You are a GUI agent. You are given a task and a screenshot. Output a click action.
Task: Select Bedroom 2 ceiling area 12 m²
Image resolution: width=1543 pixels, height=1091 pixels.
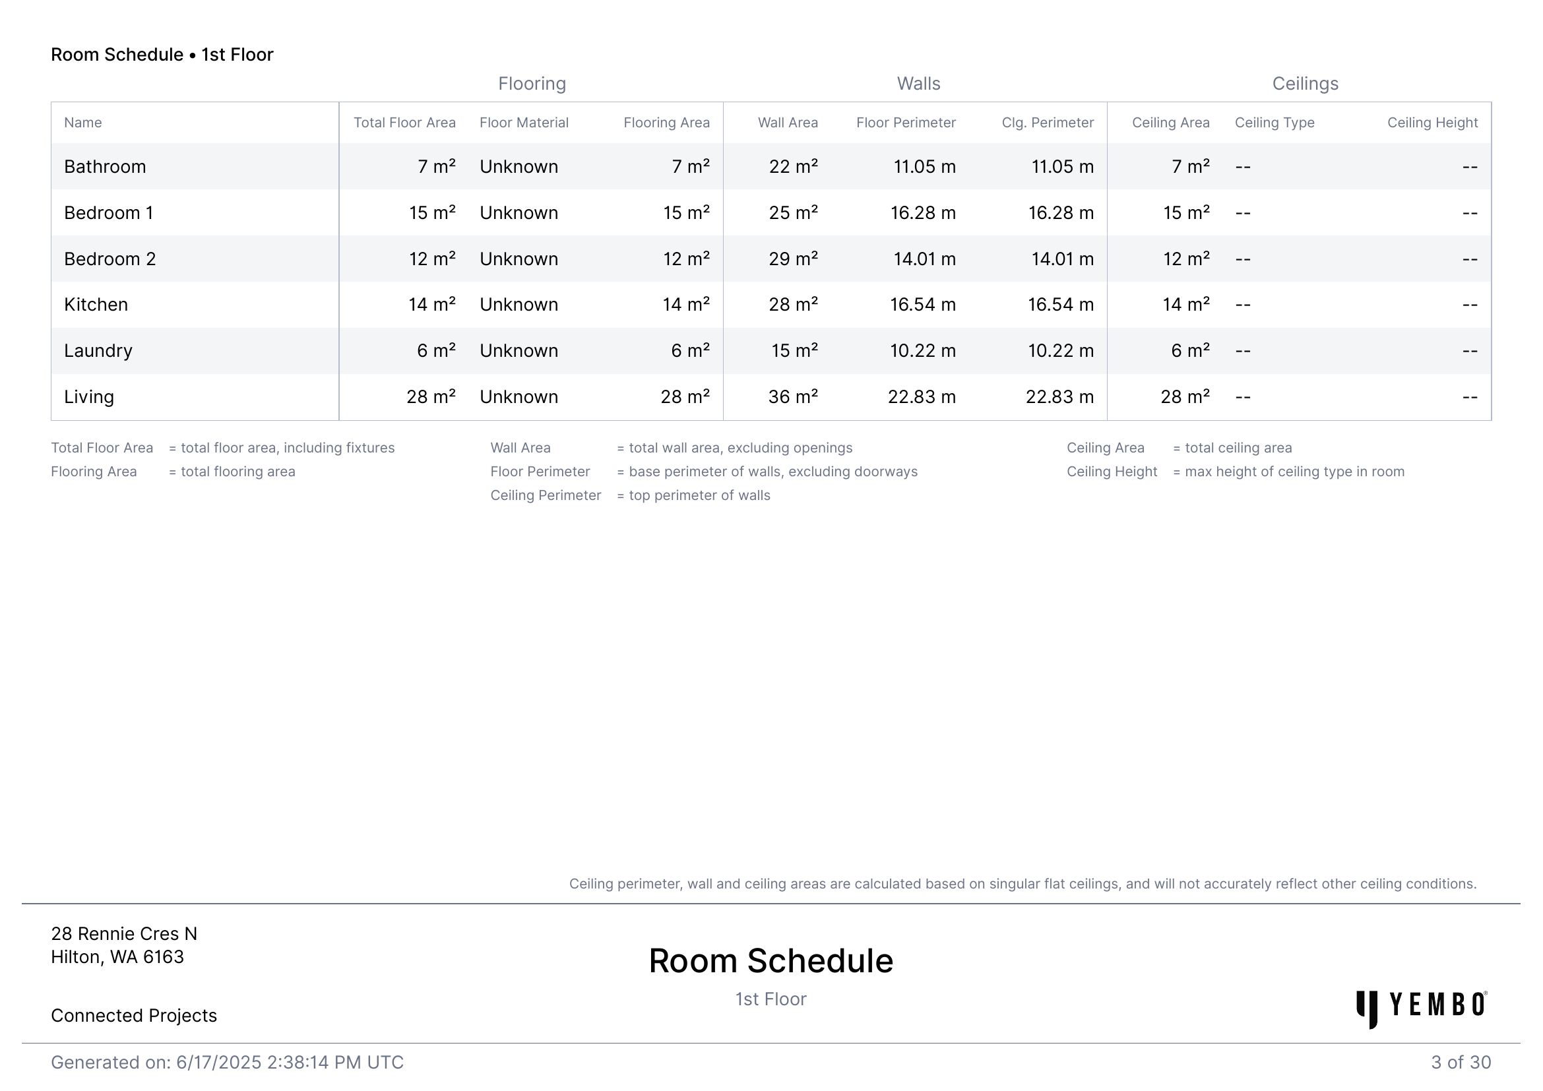click(x=1187, y=259)
